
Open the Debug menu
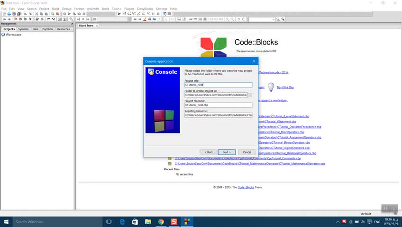(x=66, y=9)
